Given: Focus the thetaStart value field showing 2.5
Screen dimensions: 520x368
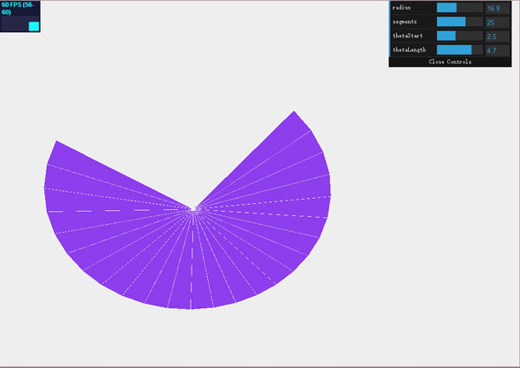Looking at the screenshot, I should tap(497, 36).
